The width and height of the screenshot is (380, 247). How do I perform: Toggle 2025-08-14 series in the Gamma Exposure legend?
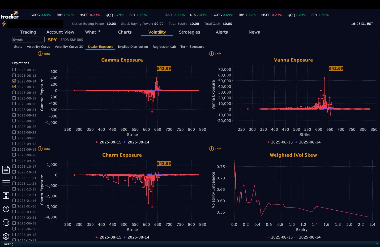tap(136, 142)
